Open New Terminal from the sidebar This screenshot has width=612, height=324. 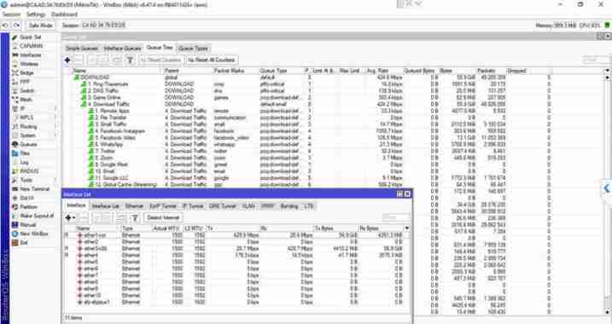tap(35, 188)
